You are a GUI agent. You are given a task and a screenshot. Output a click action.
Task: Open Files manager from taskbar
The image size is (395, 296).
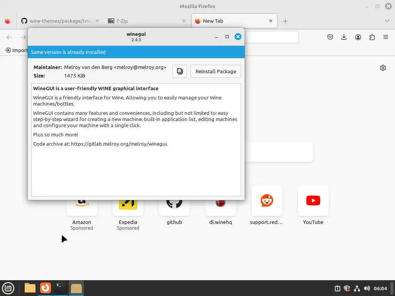[x=30, y=288]
